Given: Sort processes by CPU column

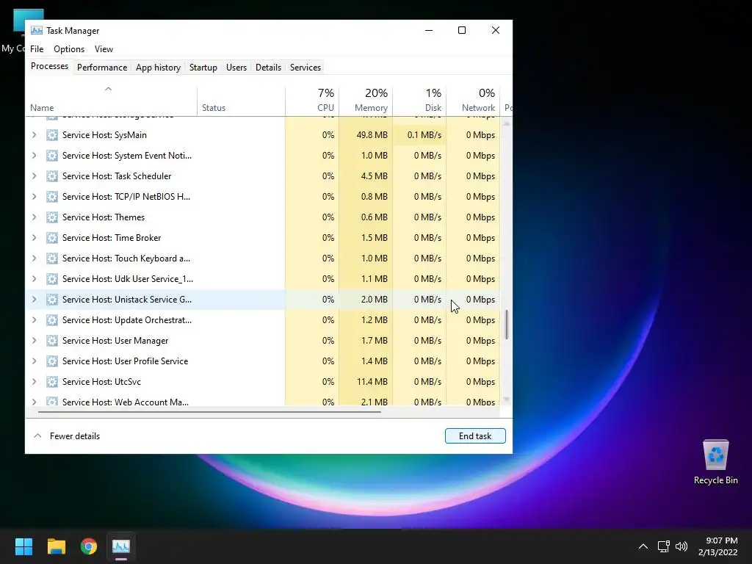Looking at the screenshot, I should coord(312,100).
